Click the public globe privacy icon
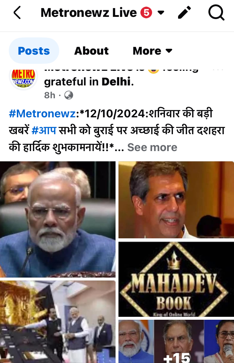 [68, 95]
